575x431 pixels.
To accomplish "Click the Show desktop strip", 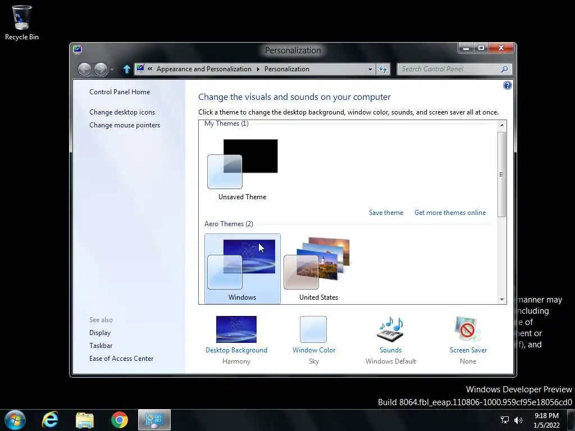I will click(x=571, y=420).
